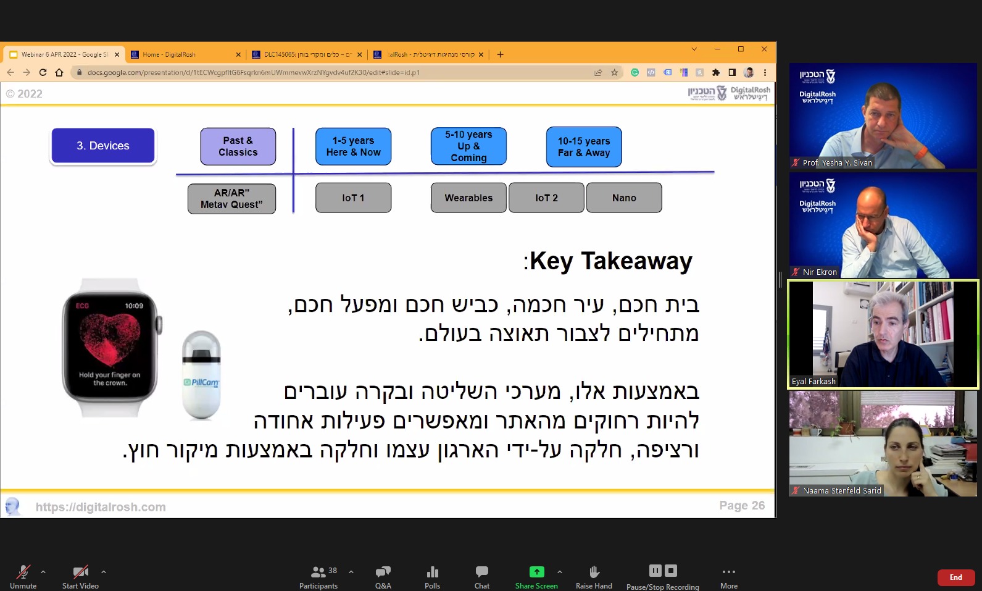The image size is (982, 591).
Task: Close the Home - DigitalRosh tab
Action: tap(238, 54)
